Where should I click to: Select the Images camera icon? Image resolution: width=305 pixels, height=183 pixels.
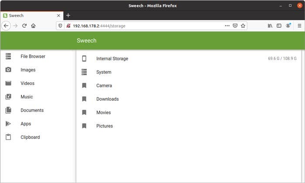8,70
